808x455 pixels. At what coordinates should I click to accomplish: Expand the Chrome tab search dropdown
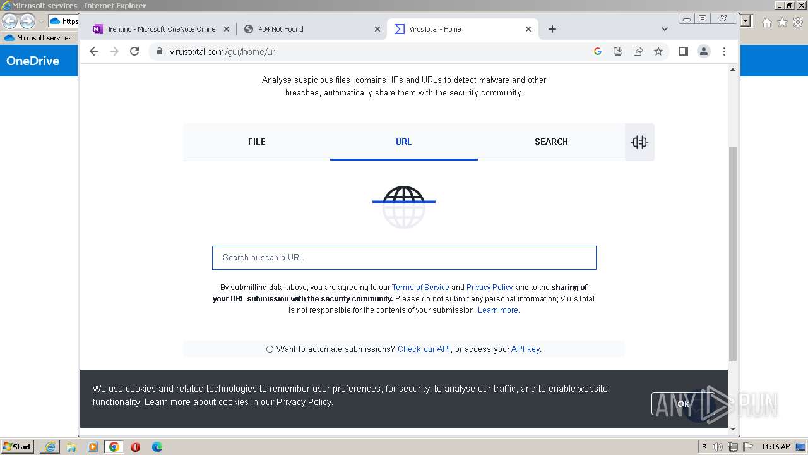(x=664, y=29)
